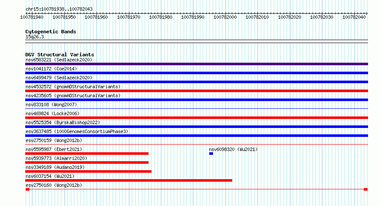Click the chr15:100781938..100782043 region label
The width and height of the screenshot is (380, 206).
(x=59, y=9)
